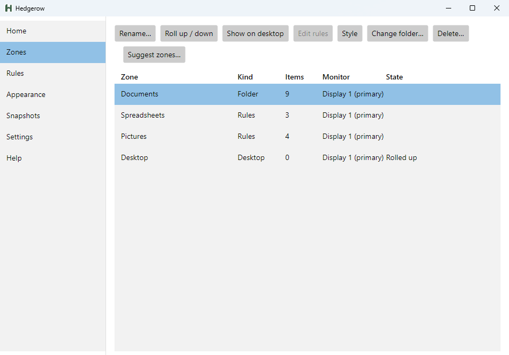
Task: Click Roll up / down button
Action: click(x=189, y=33)
